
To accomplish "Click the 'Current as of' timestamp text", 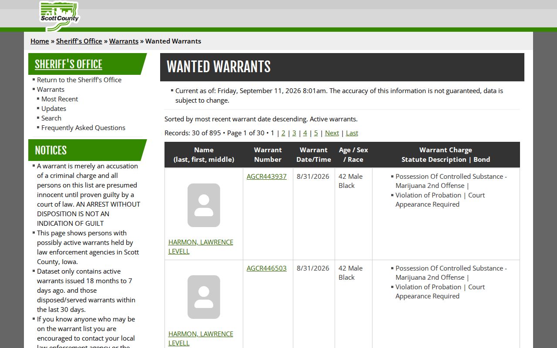I will pos(339,95).
